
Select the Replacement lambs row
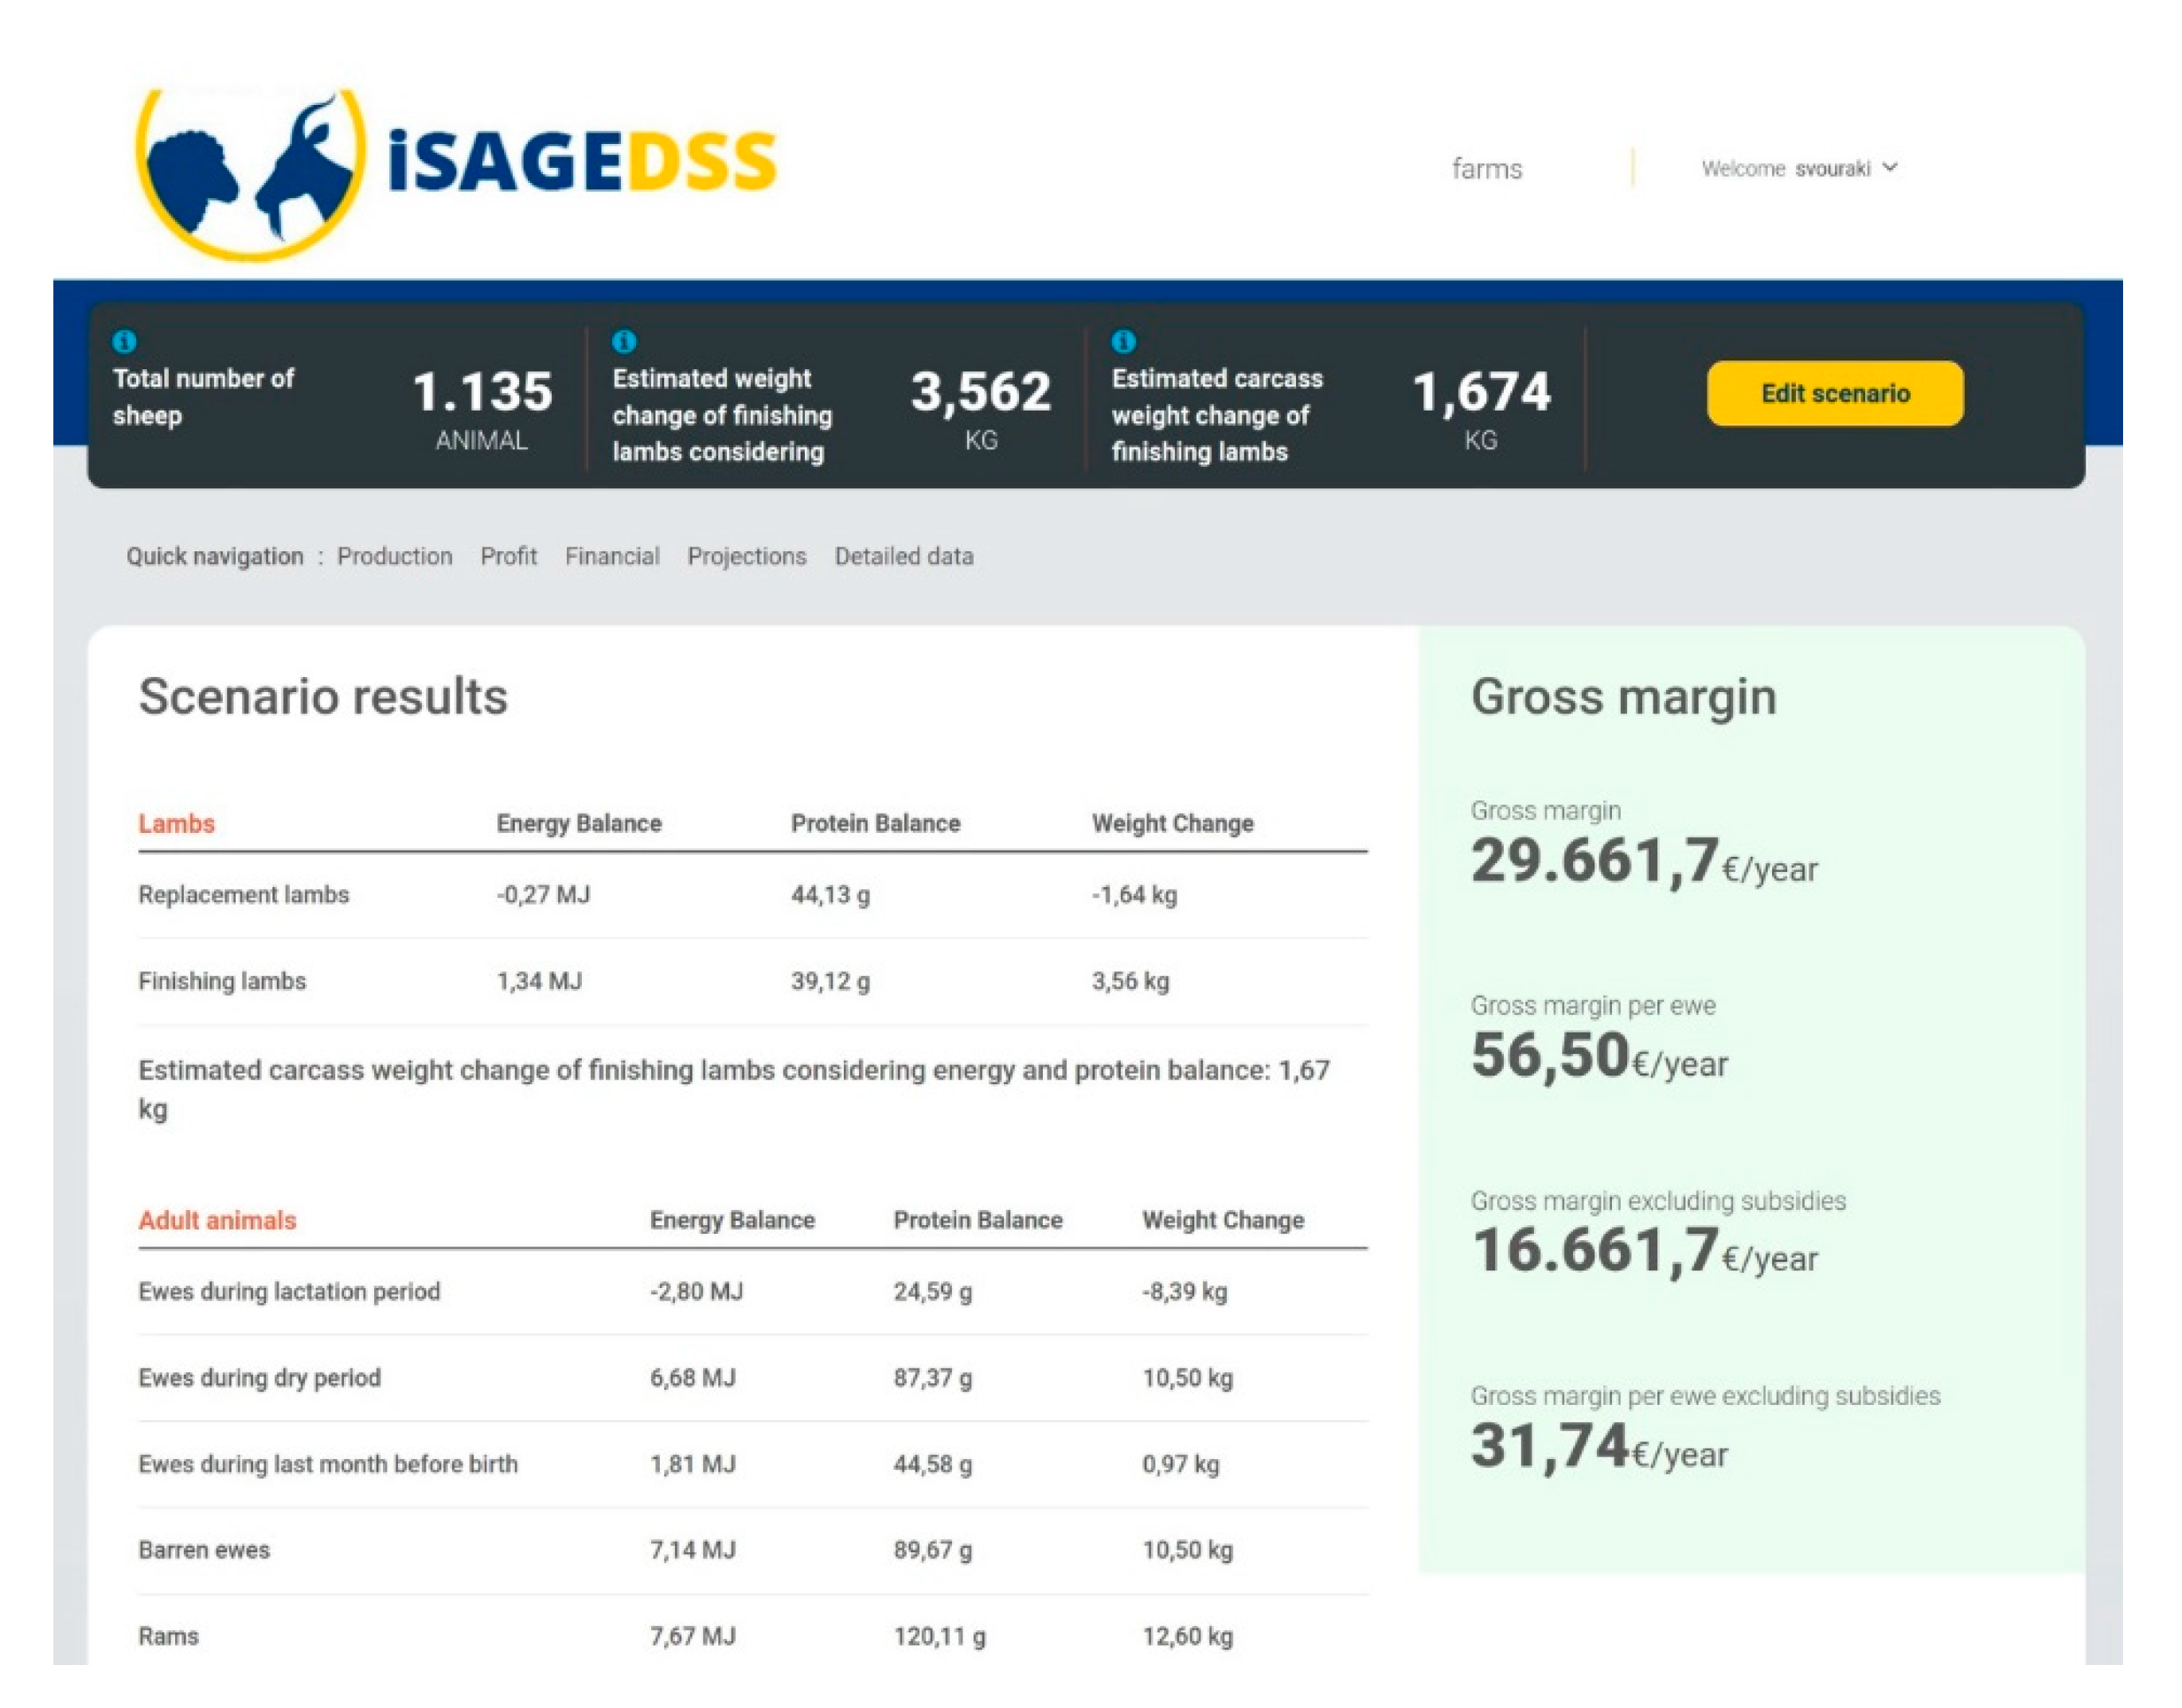click(x=244, y=894)
